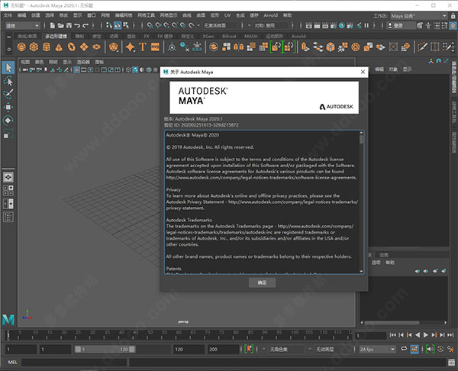Close the About Autodesk Maya dialog

click(363, 72)
